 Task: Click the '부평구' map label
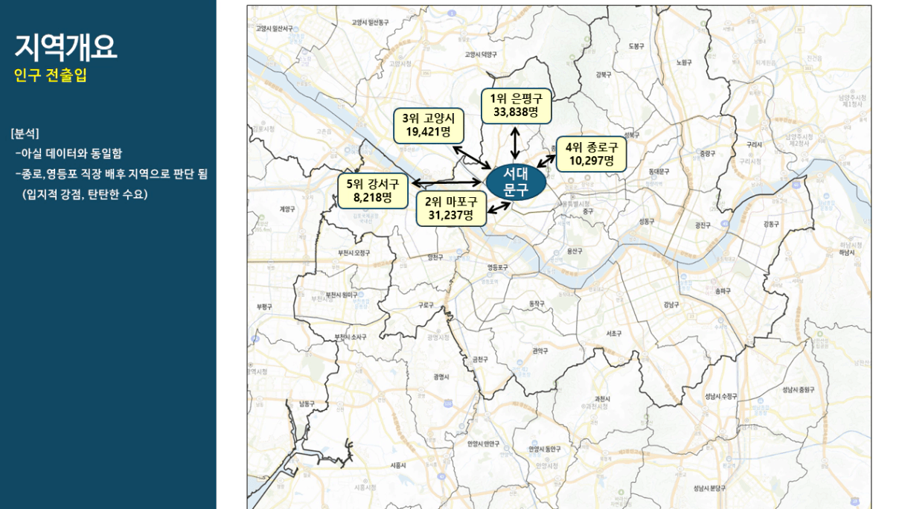(x=263, y=307)
